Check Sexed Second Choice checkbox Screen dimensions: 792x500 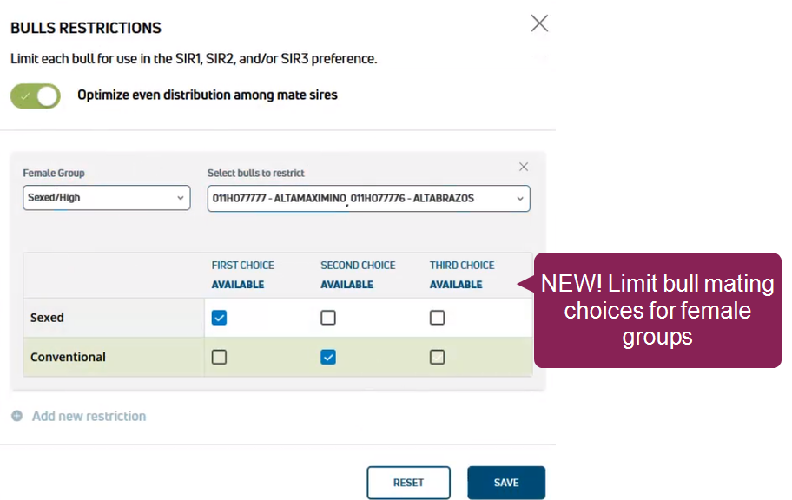[328, 318]
